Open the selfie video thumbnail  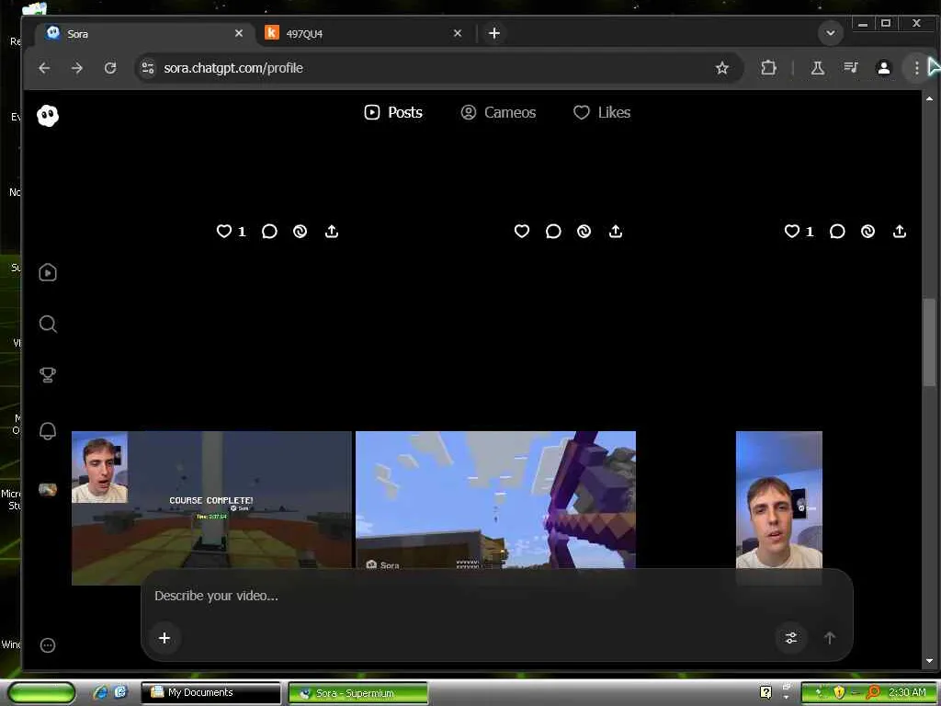[x=779, y=499]
